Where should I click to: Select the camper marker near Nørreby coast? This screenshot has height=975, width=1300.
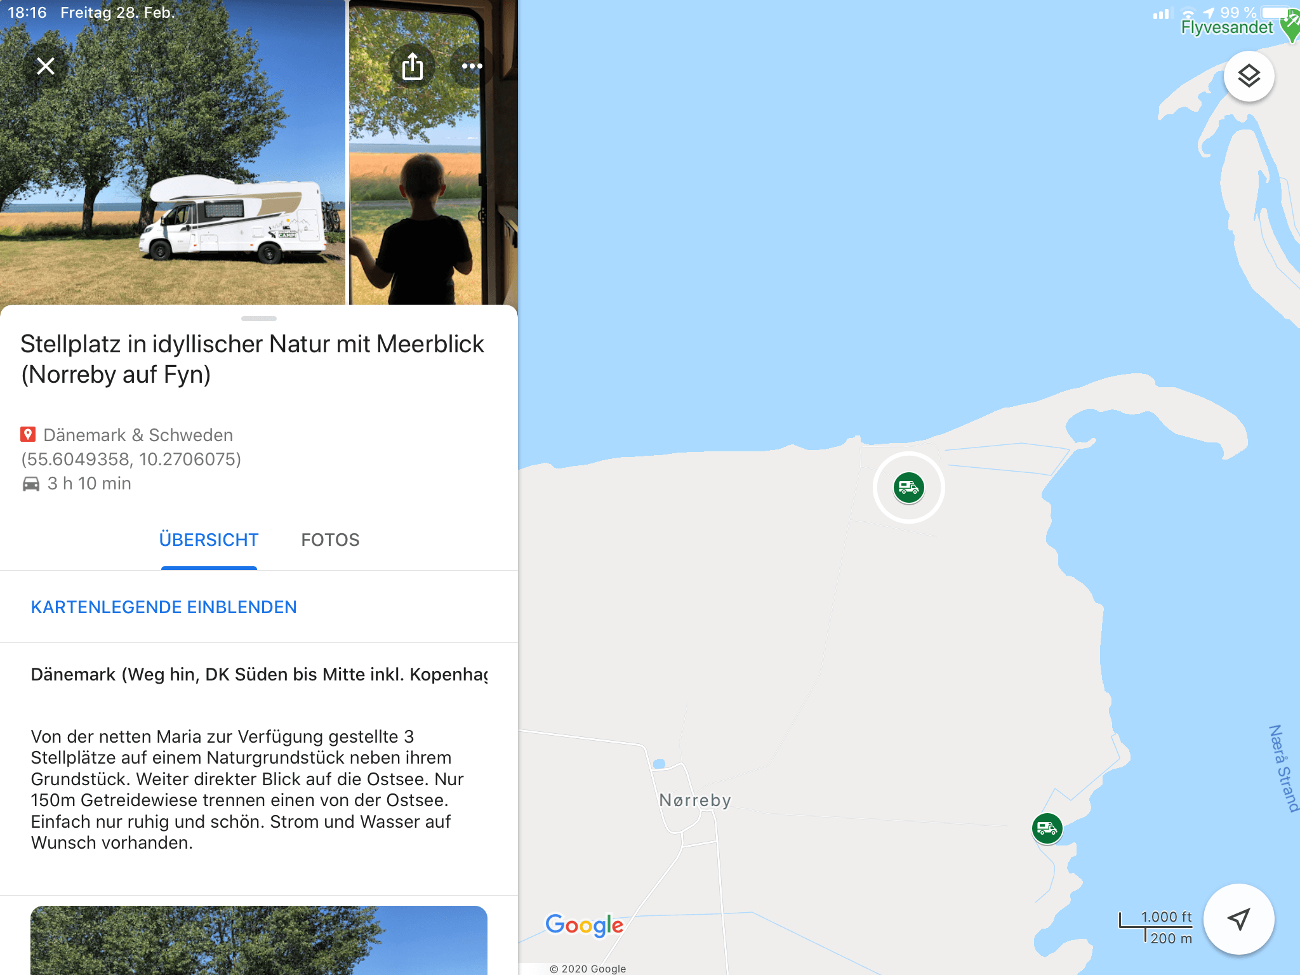pos(1047,828)
